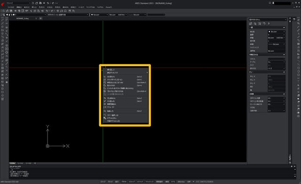The image size is (301, 184).
Task: Click Zoom window icon in standard toolbar
Action: (62, 11)
